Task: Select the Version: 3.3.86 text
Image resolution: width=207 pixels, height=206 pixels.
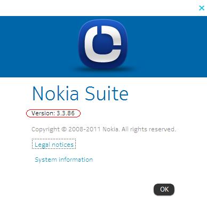Action: pos(53,113)
